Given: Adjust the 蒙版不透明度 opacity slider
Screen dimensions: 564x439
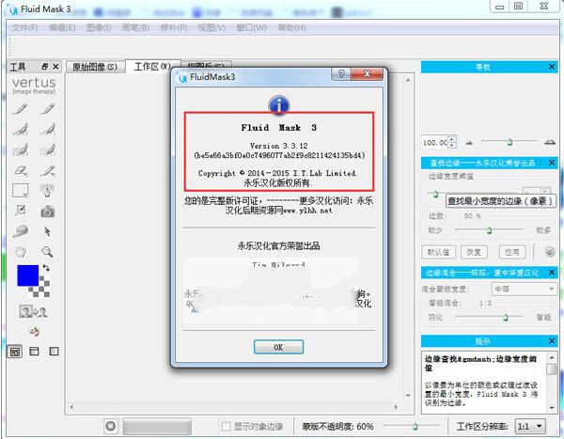Looking at the screenshot, I should click(415, 427).
